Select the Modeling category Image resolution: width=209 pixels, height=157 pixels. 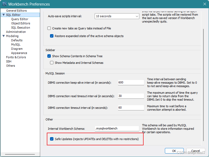(12, 36)
